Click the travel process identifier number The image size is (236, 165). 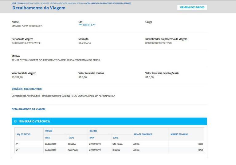(x=158, y=43)
